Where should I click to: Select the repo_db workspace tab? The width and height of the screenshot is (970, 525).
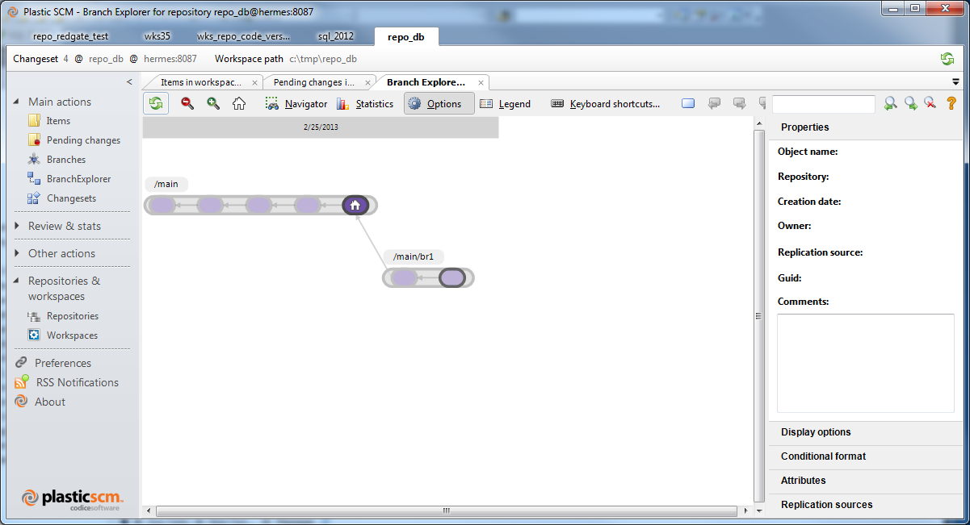pyautogui.click(x=406, y=36)
